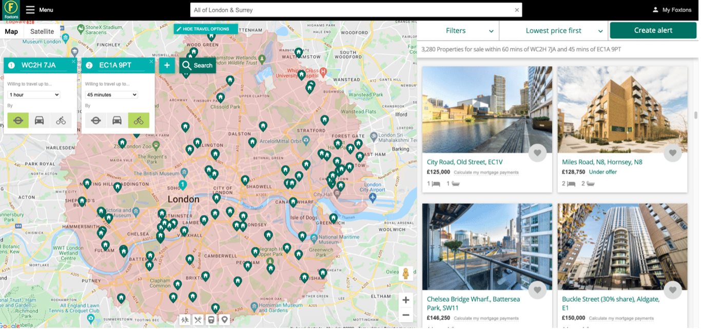Favorite the Chelsea Bridge Wharf listing
The height and width of the screenshot is (329, 701).
coord(537,289)
